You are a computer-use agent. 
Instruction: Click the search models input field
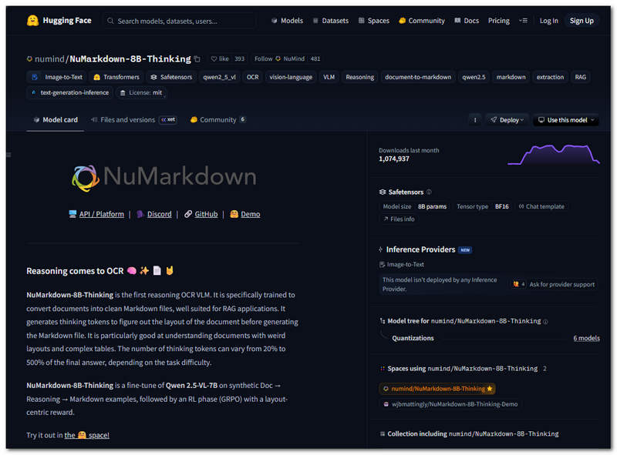(x=179, y=21)
